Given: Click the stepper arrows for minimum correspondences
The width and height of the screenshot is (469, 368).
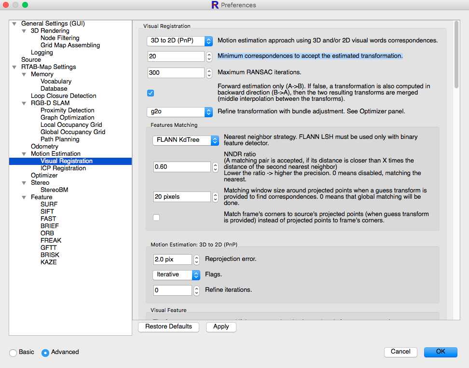Looking at the screenshot, I should click(x=209, y=56).
